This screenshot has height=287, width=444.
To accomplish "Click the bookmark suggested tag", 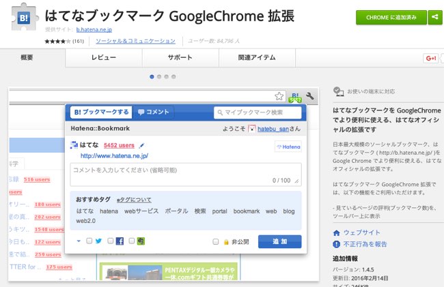I will click(247, 211).
